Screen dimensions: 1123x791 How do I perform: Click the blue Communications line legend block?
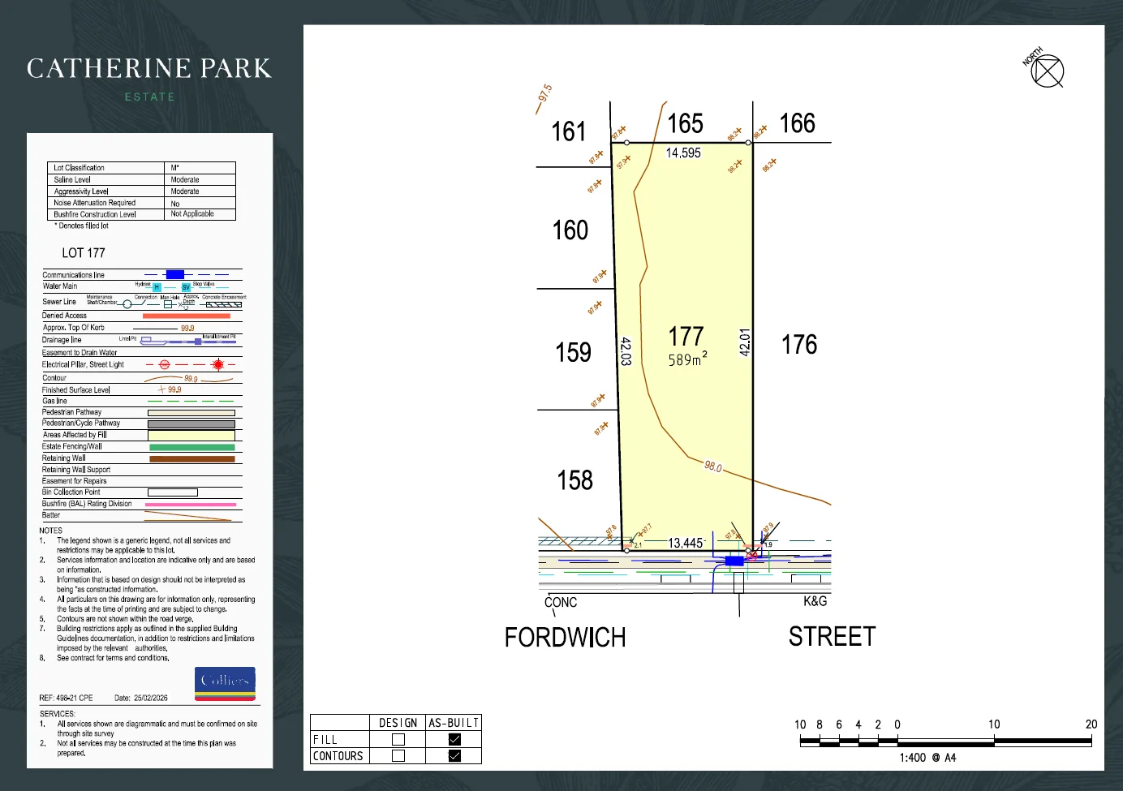pos(174,275)
